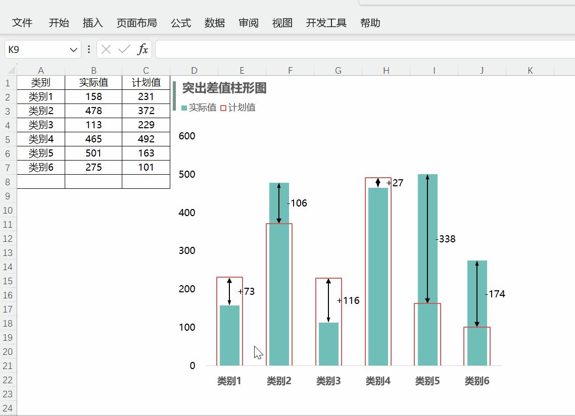Click the vertical ellipsis beside the name box
The image size is (575, 416).
(88, 49)
